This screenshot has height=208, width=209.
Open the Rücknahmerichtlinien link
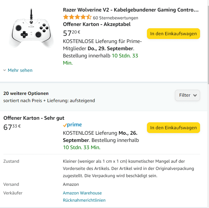pyautogui.click(x=84, y=200)
